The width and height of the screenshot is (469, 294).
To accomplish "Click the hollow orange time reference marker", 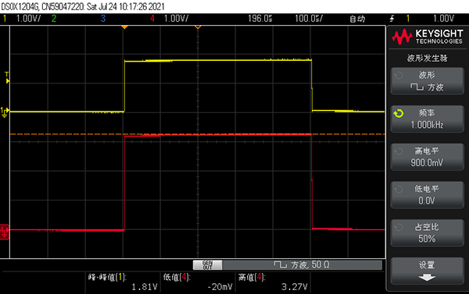I will (198, 27).
